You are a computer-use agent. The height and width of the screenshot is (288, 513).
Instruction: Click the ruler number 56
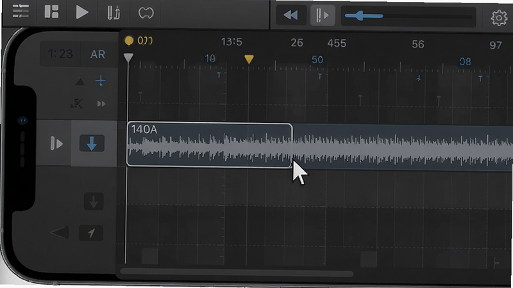(418, 44)
